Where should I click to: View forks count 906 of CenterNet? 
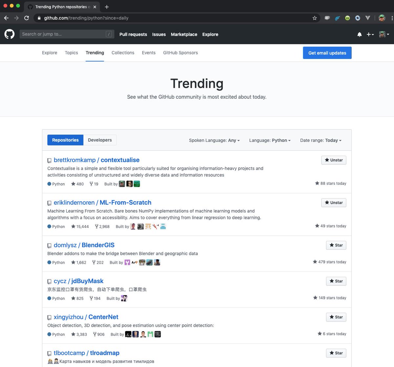click(x=99, y=335)
